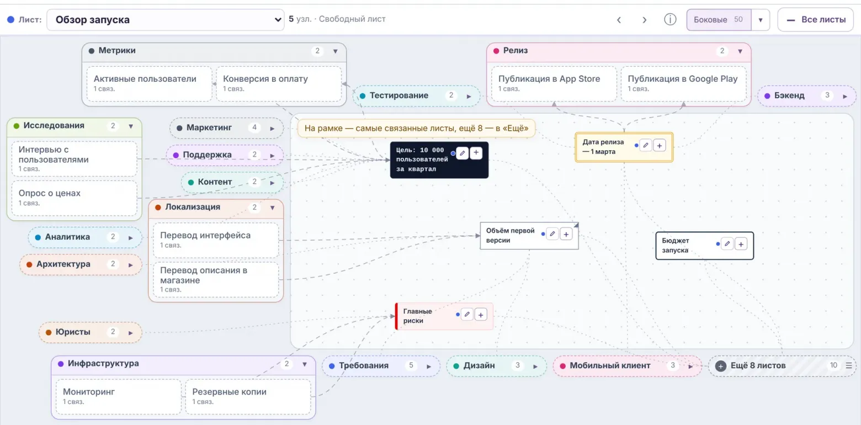The height and width of the screenshot is (425, 861).
Task: Open the "Резервные копии" card
Action: (x=248, y=397)
